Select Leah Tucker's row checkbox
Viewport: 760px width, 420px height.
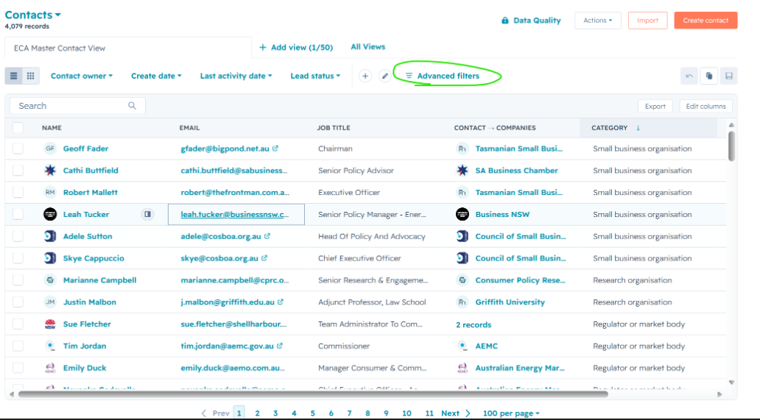click(x=18, y=214)
